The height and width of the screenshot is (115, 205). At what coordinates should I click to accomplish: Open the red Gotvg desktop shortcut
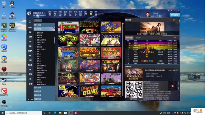[4, 92]
